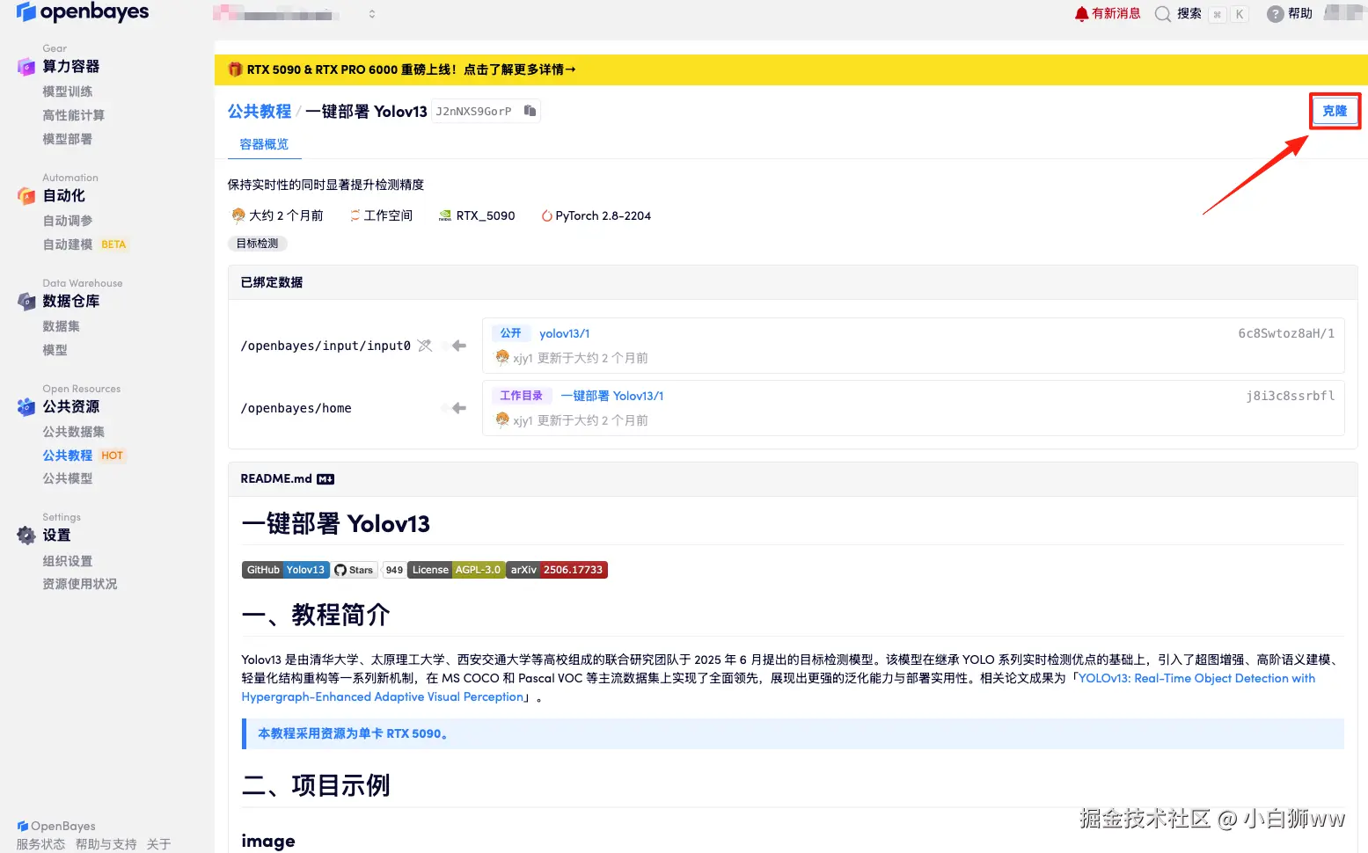The width and height of the screenshot is (1368, 853).
Task: Open 数据集 in the sidebar
Action: tap(62, 326)
